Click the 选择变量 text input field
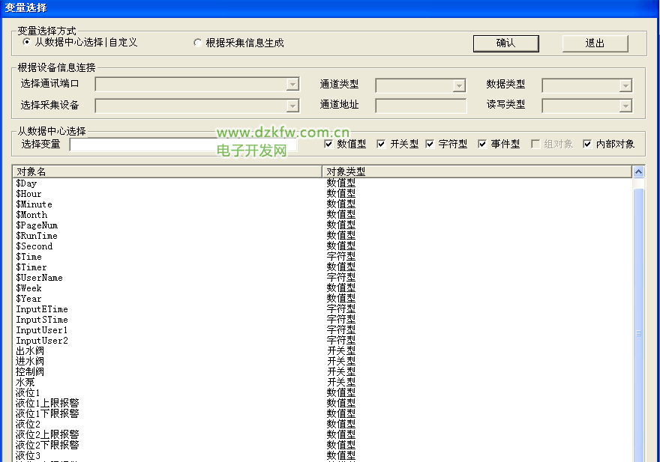This screenshot has height=462, width=660. 142,145
